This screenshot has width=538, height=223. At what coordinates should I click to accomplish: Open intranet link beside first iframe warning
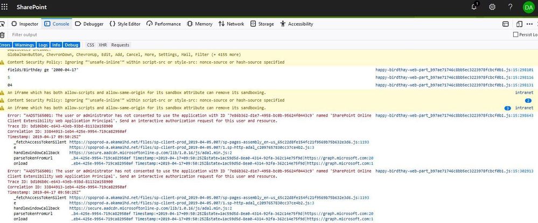pyautogui.click(x=524, y=92)
